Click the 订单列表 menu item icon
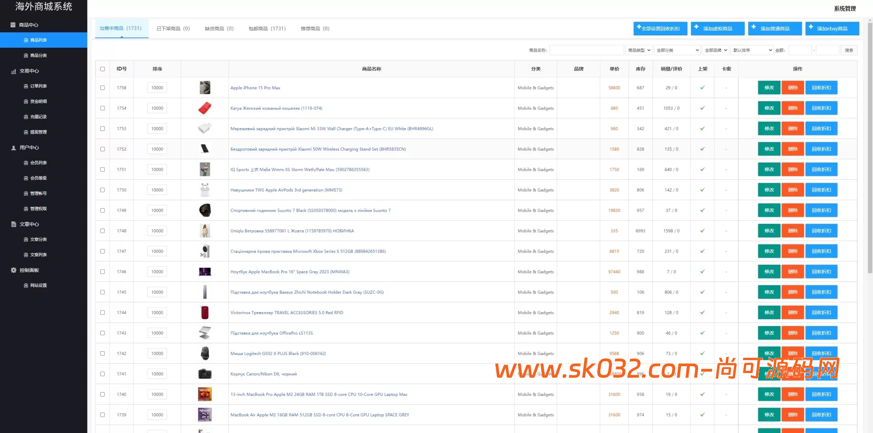The height and width of the screenshot is (433, 873). click(26, 86)
